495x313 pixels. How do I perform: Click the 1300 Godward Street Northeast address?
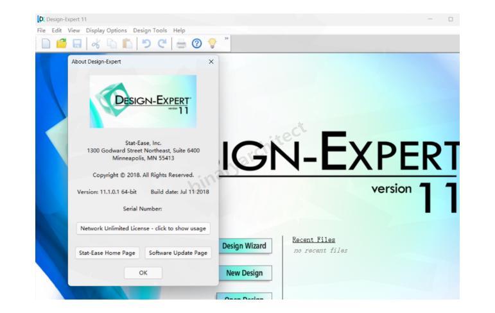click(x=143, y=151)
